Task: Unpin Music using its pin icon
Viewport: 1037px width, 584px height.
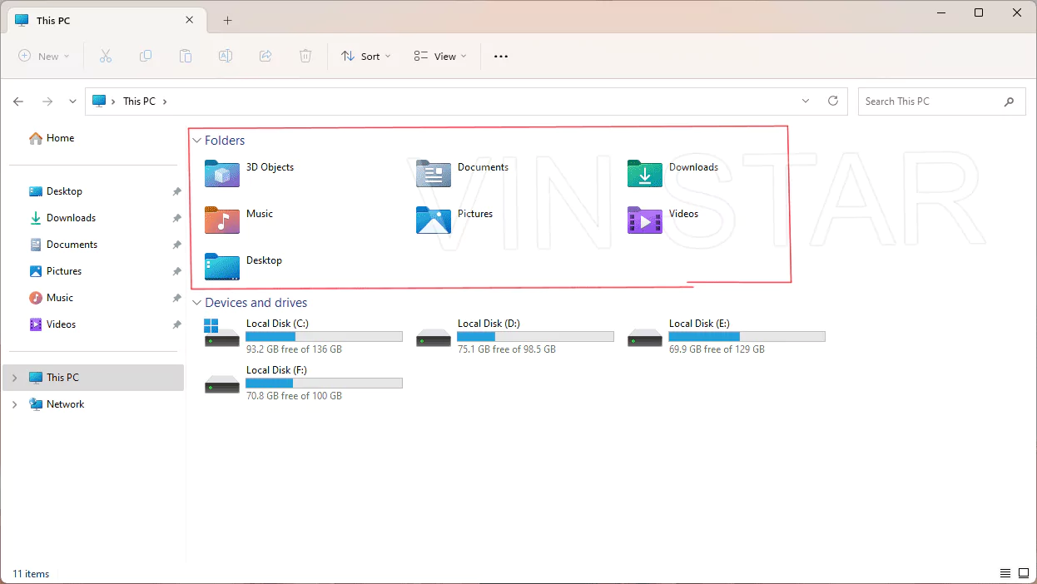Action: [x=176, y=298]
